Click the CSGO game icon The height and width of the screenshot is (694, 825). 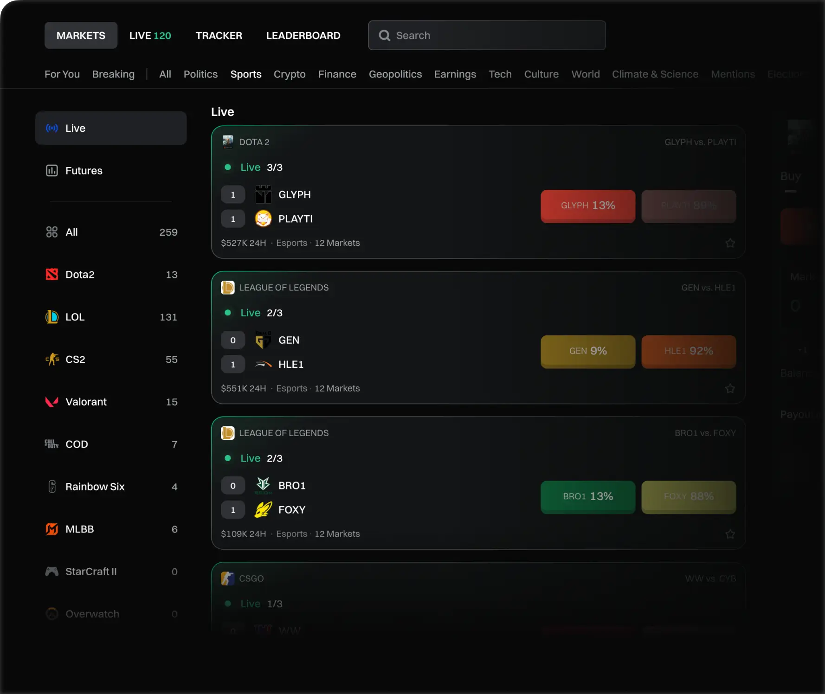tap(228, 578)
